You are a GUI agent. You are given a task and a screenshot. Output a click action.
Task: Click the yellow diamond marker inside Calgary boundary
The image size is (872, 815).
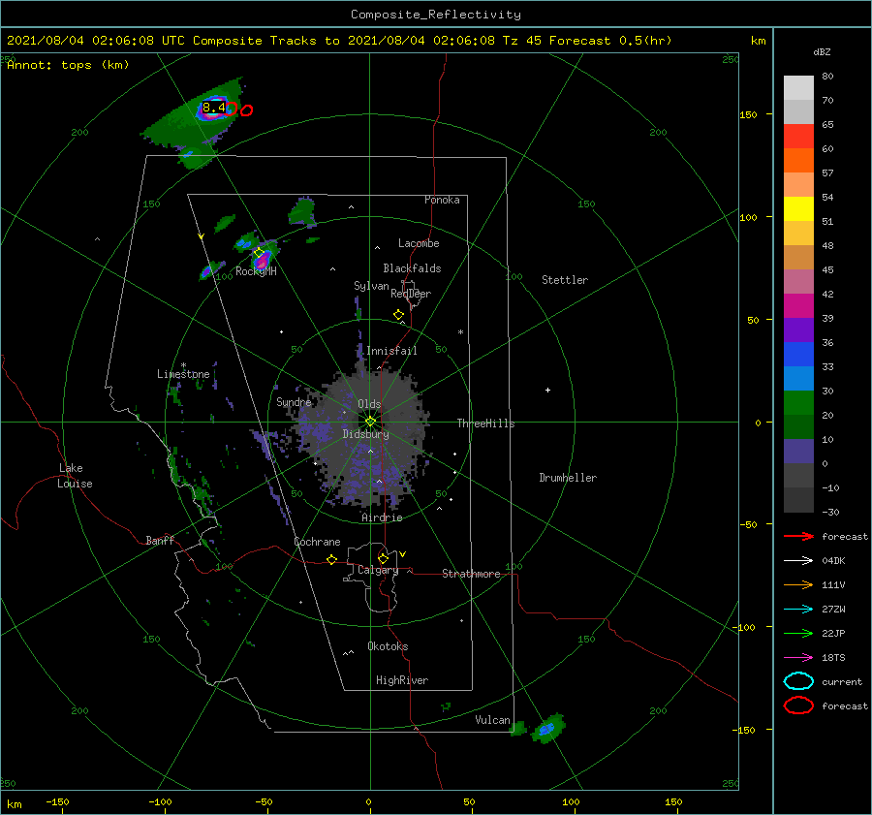383,558
